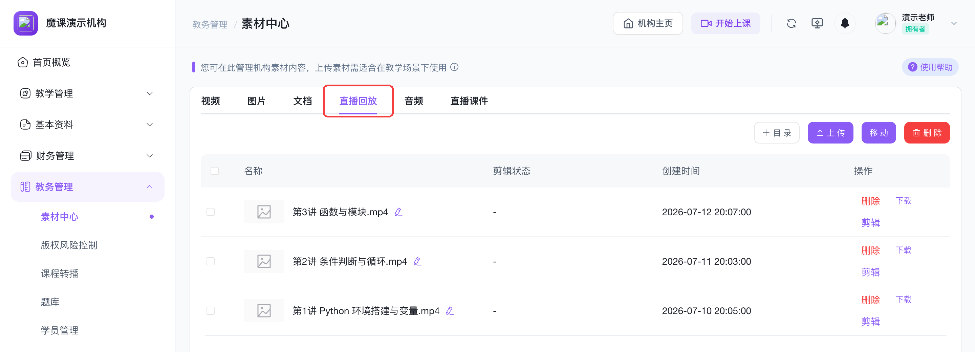The width and height of the screenshot is (975, 352).
Task: Click thumbnail of 第1讲 Python 环境搭建与变量.mp4
Action: pyautogui.click(x=264, y=311)
